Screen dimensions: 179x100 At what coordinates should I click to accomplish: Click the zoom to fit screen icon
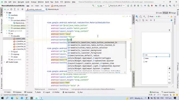coord(169,83)
